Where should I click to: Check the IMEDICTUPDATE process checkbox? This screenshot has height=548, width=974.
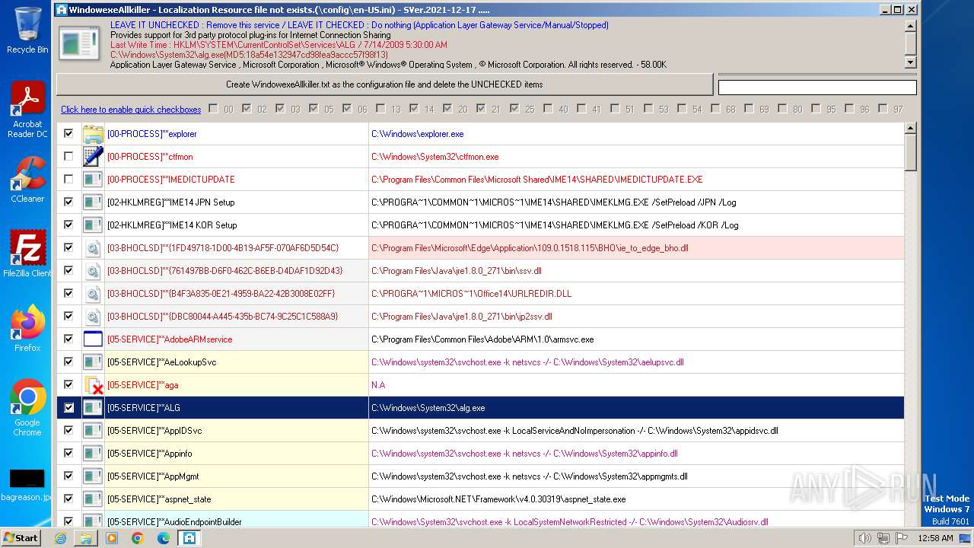tap(68, 179)
